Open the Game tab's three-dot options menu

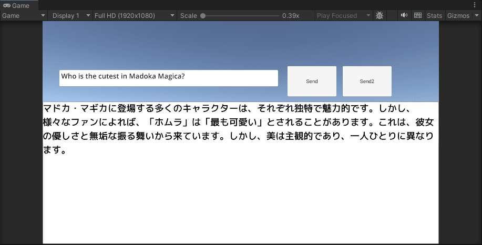click(x=475, y=5)
